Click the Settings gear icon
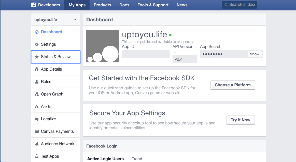 [x=37, y=44]
